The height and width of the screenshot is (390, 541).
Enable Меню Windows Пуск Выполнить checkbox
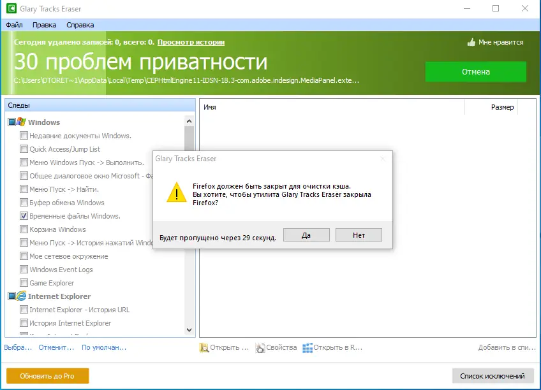[x=24, y=162]
